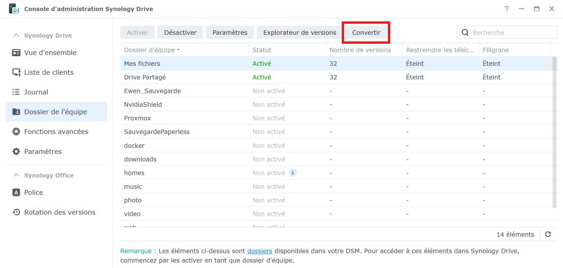Select the downloads folder row
The image size is (563, 268).
[336, 159]
